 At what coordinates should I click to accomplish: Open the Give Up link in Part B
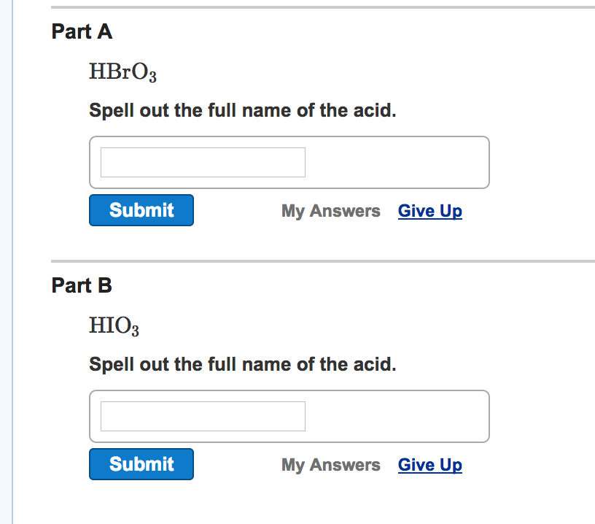[429, 464]
